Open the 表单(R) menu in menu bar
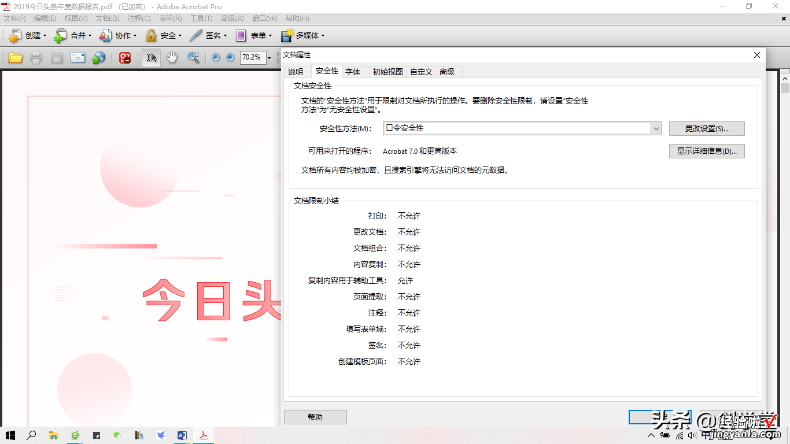The image size is (790, 444). coord(170,18)
